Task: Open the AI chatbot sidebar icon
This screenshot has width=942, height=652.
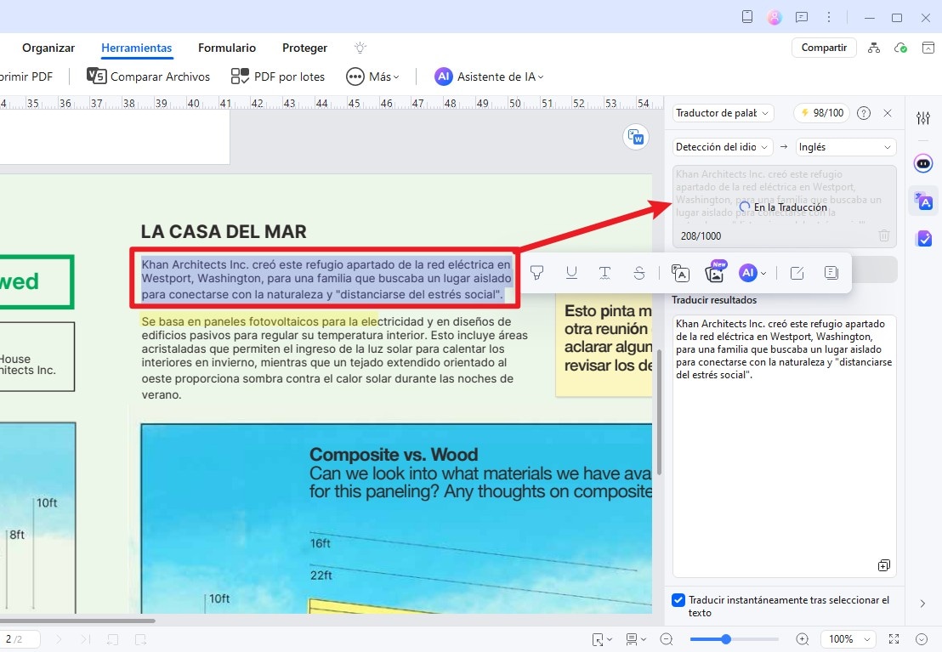Action: click(923, 163)
